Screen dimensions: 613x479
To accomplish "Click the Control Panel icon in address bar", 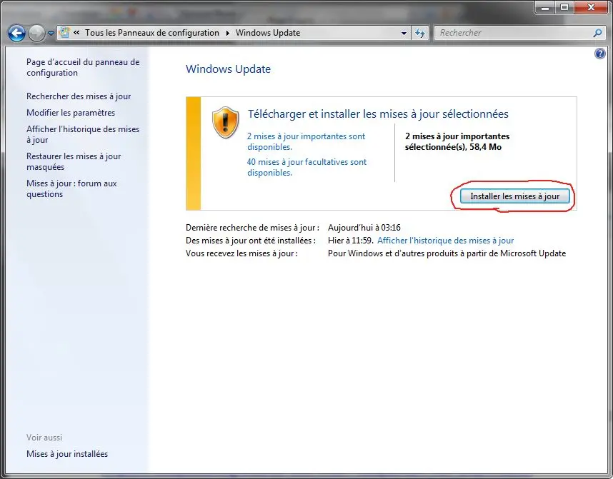I will 65,33.
